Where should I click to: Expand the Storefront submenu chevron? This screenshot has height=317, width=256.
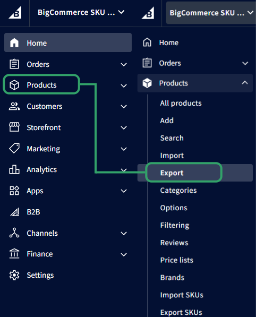124,128
